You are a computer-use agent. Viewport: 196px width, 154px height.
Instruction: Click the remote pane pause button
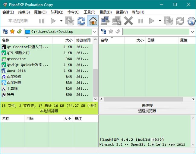point(140,21)
